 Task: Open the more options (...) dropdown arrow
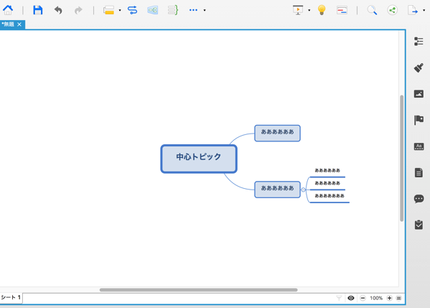click(x=205, y=11)
